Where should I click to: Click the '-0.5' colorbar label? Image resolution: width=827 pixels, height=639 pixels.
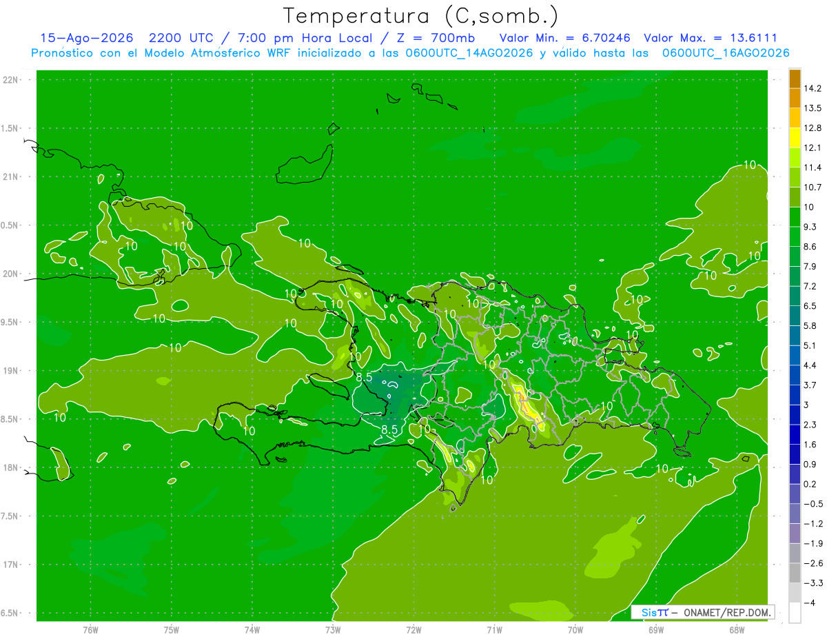813,504
